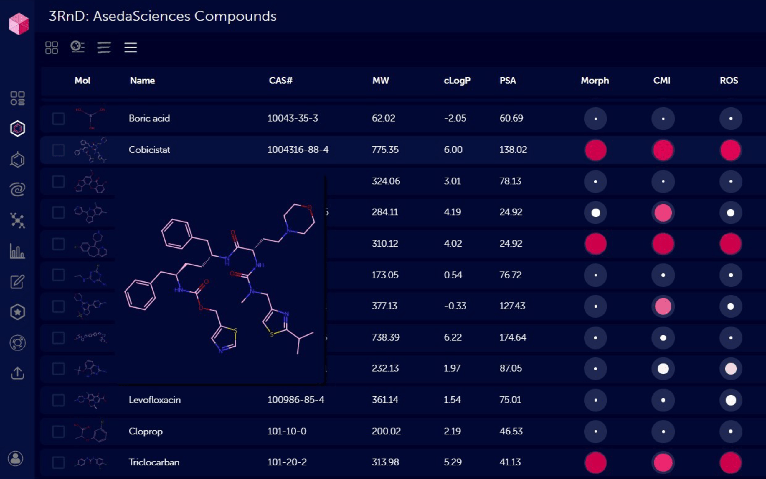Viewport: 766px width, 479px height.
Task: Click the Cloprop molecule thumbnail
Action: point(91,431)
